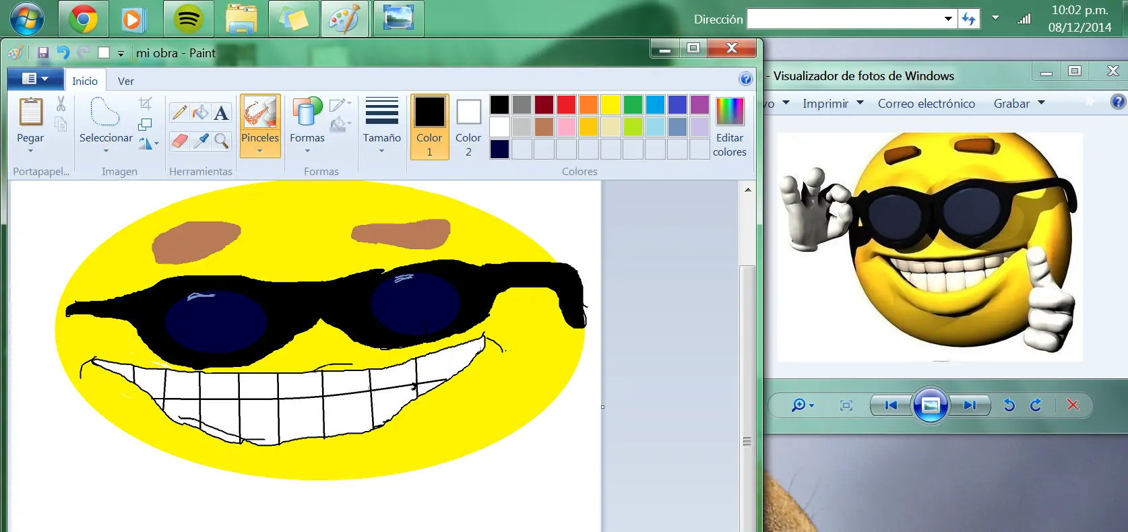Image resolution: width=1128 pixels, height=532 pixels.
Task: Click the Resize image icon
Action: click(x=145, y=124)
